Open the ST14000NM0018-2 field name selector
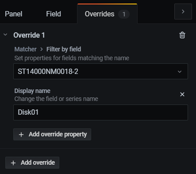196x174 pixels. coord(100,71)
